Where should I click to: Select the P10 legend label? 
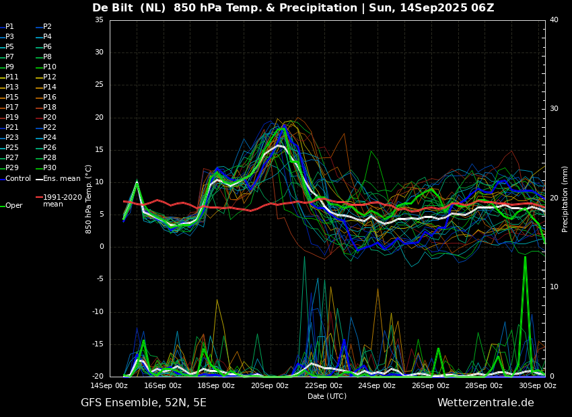(46, 67)
